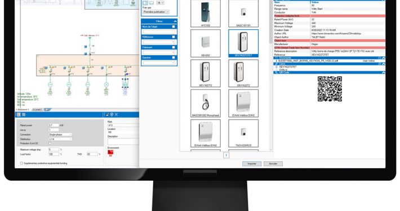Viewport: 400px width, 211px height.
Task: Click the brush icon in properties toolbar
Action: pyautogui.click(x=108, y=115)
